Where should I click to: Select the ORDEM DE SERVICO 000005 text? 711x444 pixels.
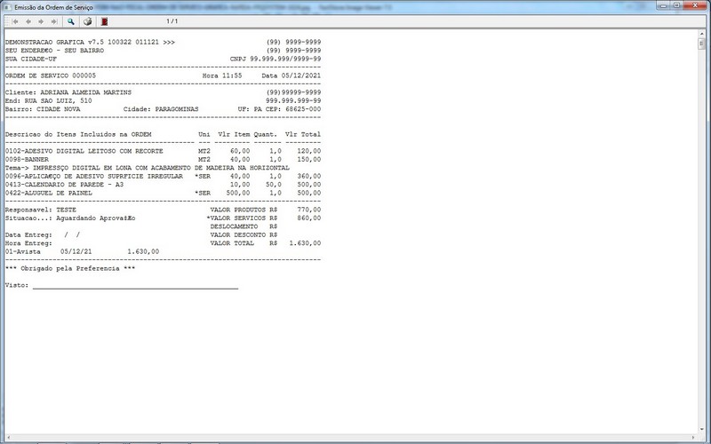tap(51, 75)
